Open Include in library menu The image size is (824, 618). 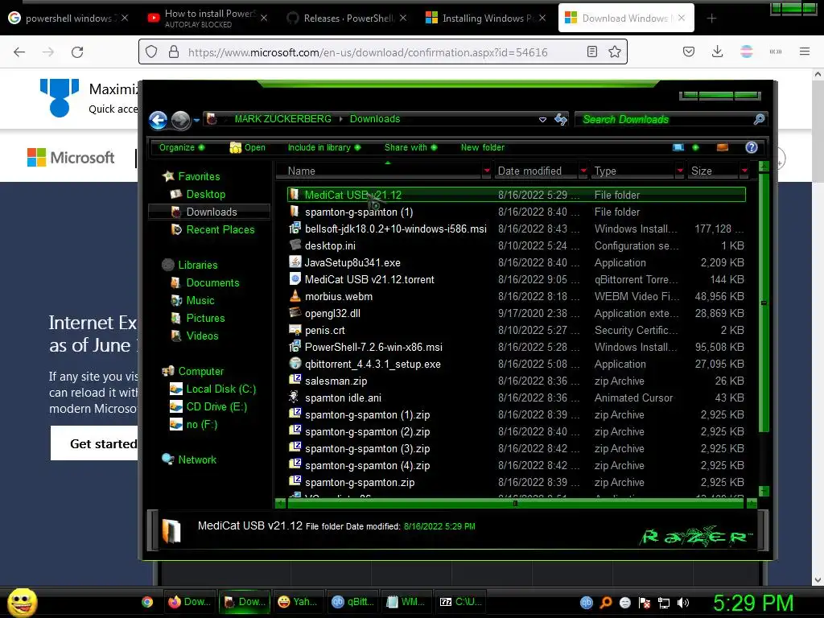point(324,148)
